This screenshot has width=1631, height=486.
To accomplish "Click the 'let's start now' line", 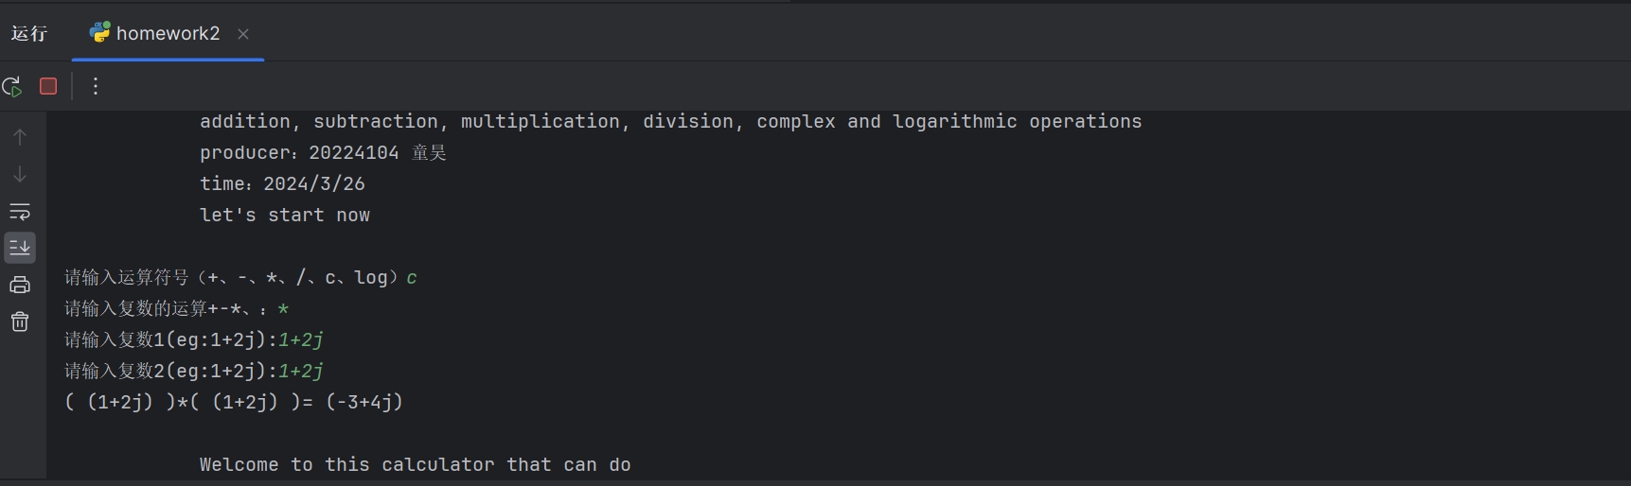I will pyautogui.click(x=285, y=216).
